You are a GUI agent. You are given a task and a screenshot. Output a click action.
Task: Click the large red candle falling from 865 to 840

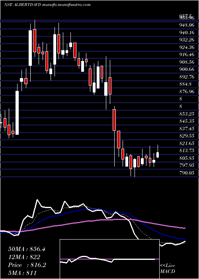tap(114, 120)
